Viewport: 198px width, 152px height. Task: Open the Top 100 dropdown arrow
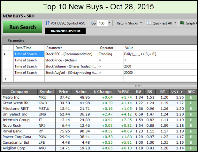pyautogui.click(x=110, y=23)
